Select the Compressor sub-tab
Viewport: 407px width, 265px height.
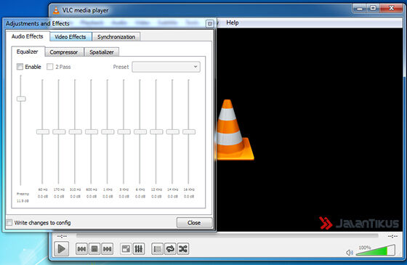pos(64,52)
